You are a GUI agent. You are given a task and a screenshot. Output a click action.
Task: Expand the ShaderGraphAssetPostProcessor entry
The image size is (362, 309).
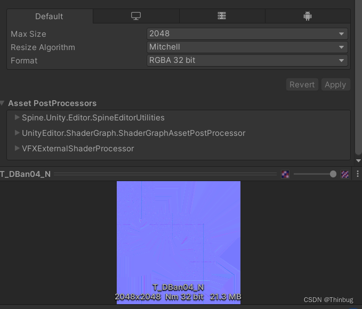(x=17, y=133)
